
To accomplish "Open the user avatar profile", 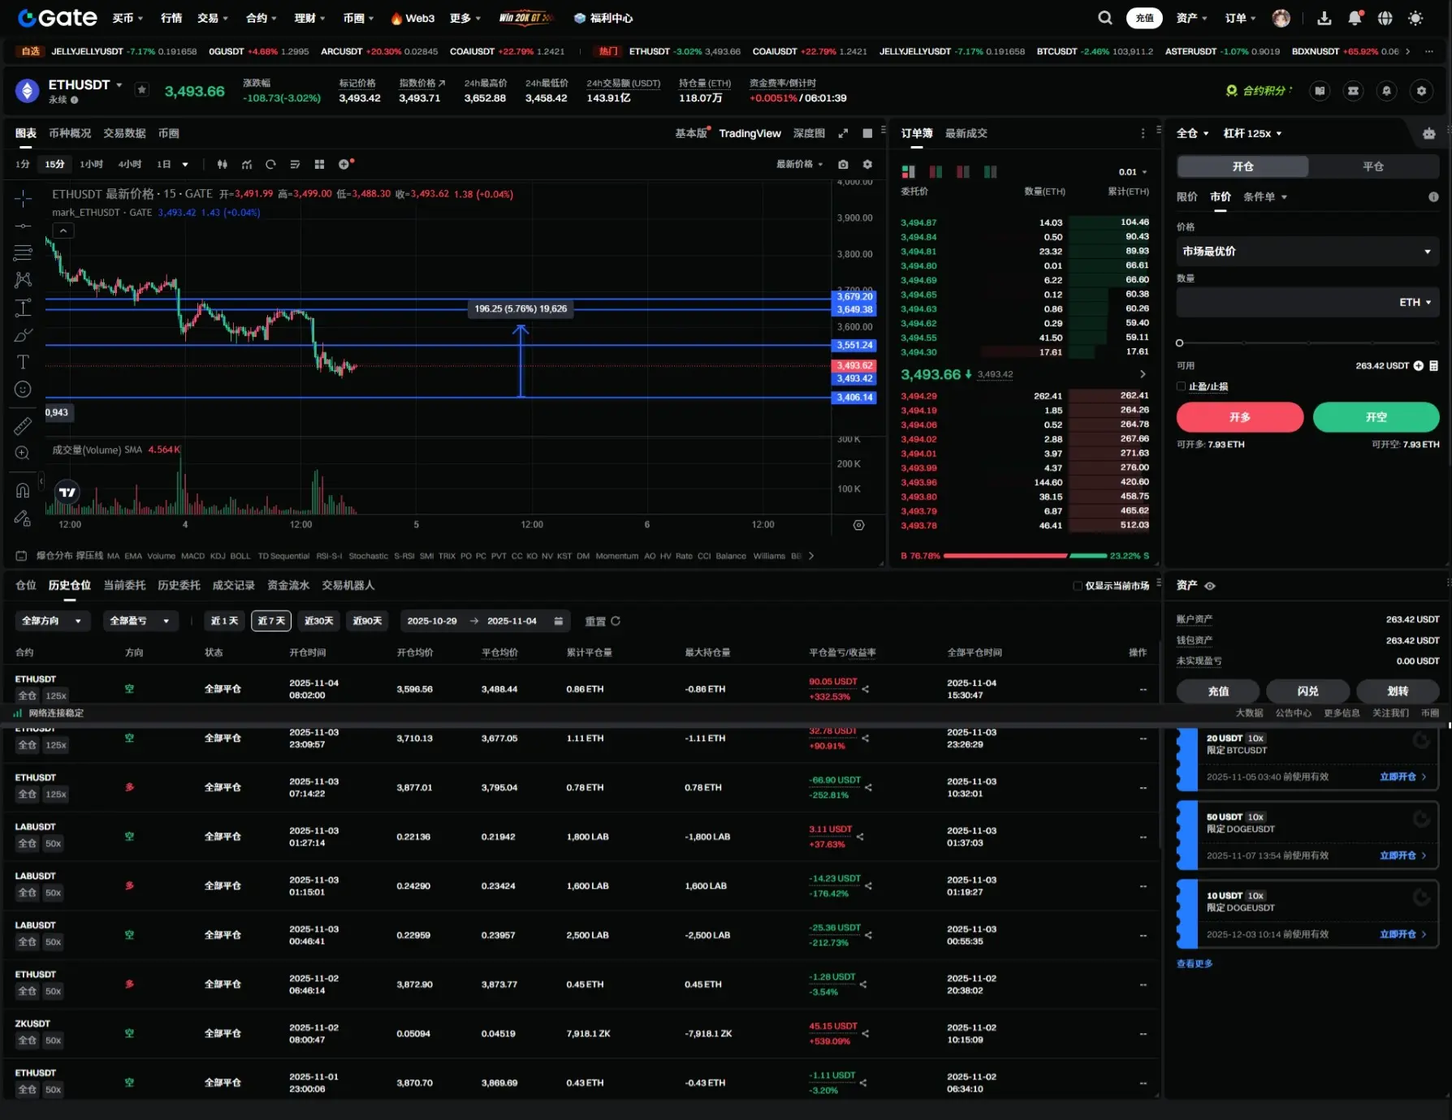I will [x=1281, y=18].
